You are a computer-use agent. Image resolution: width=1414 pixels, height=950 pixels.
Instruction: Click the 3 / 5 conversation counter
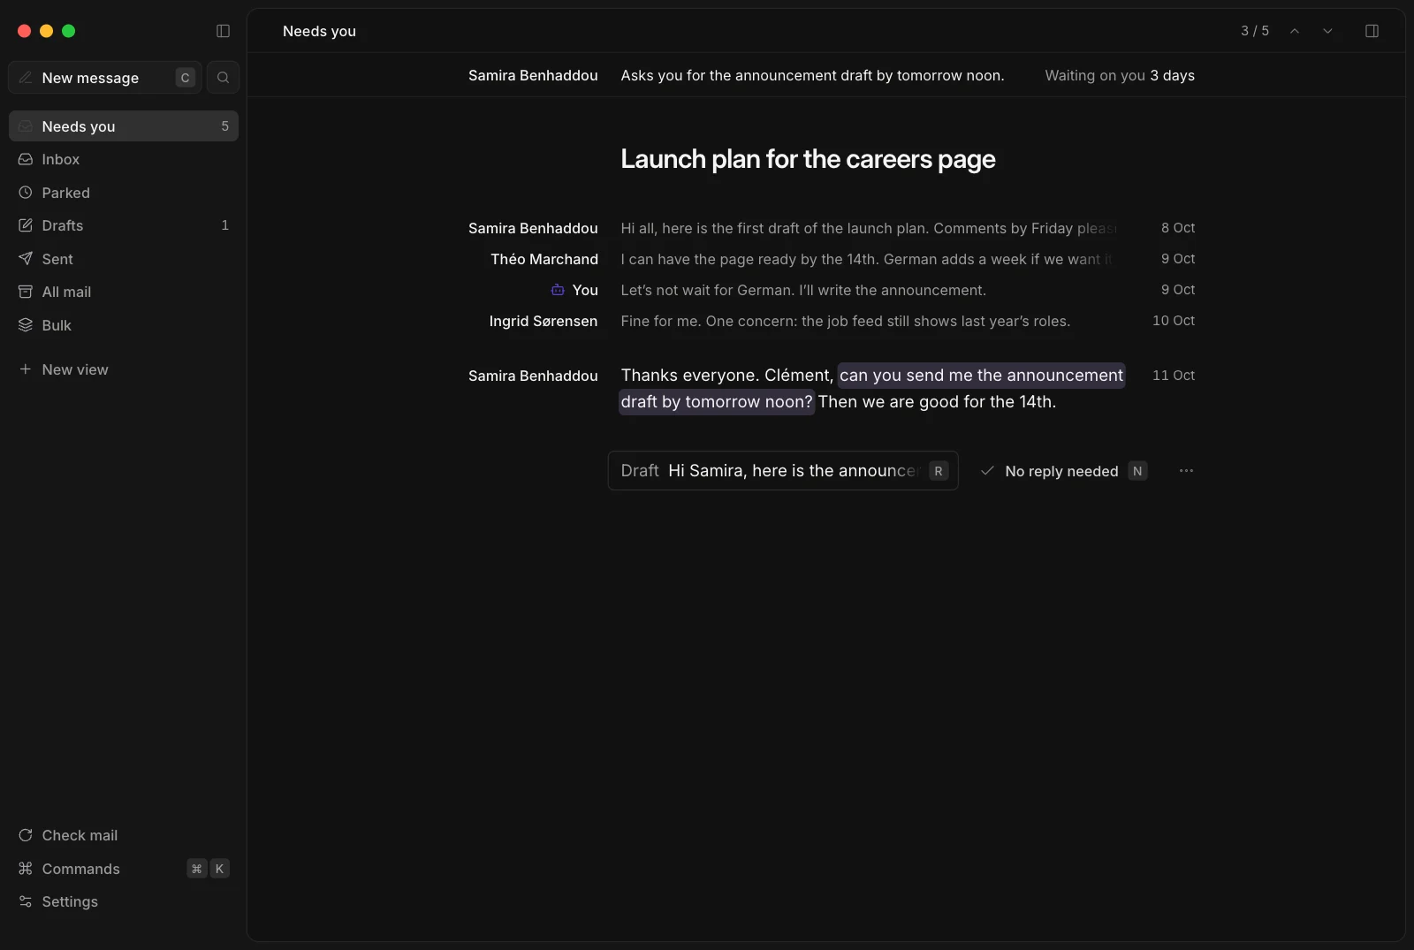(1255, 31)
